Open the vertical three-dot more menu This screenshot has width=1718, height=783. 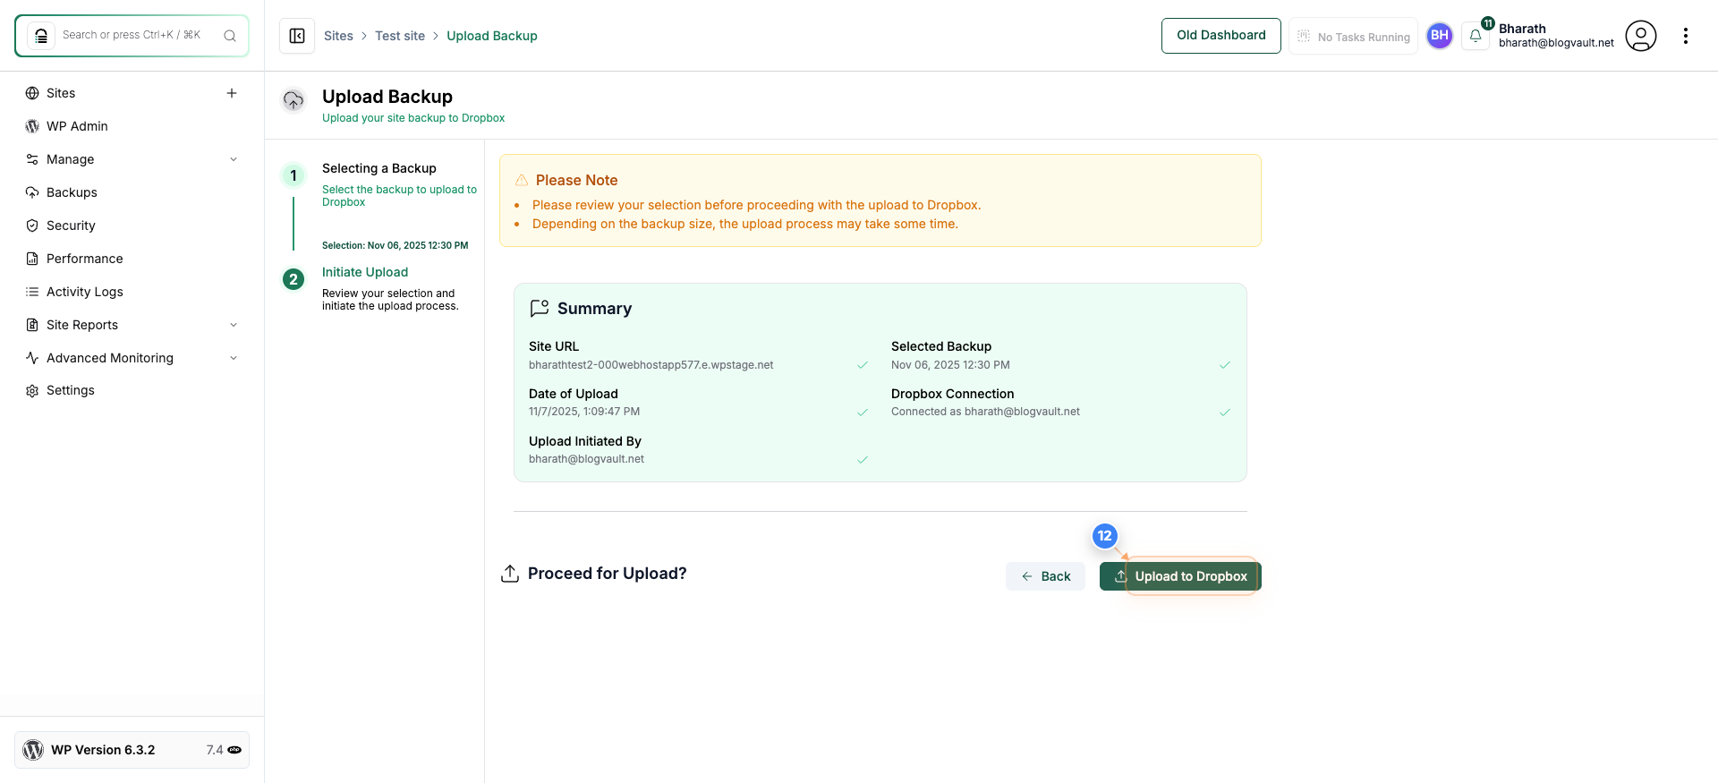point(1686,36)
